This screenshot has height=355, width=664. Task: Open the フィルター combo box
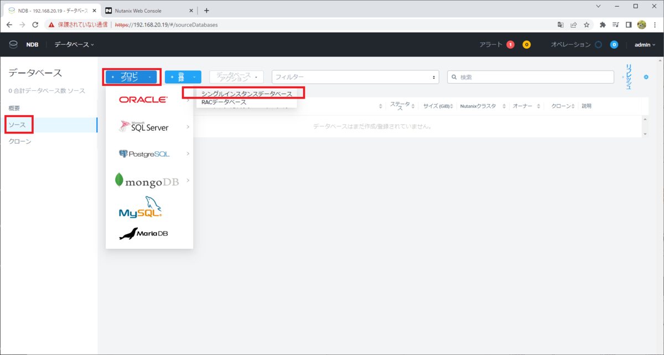(355, 77)
